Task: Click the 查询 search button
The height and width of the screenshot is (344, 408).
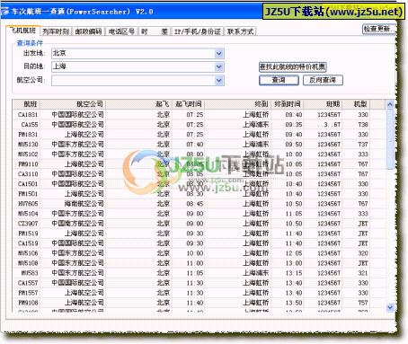Action: click(x=279, y=80)
